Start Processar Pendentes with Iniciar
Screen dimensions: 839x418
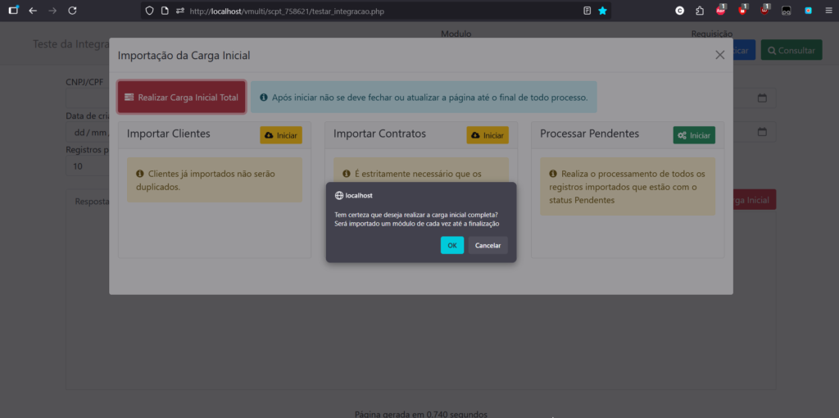click(694, 134)
